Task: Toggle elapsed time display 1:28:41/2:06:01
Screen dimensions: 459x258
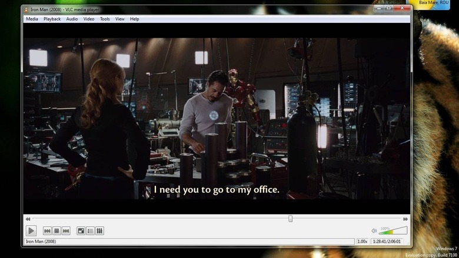Action: [x=387, y=242]
